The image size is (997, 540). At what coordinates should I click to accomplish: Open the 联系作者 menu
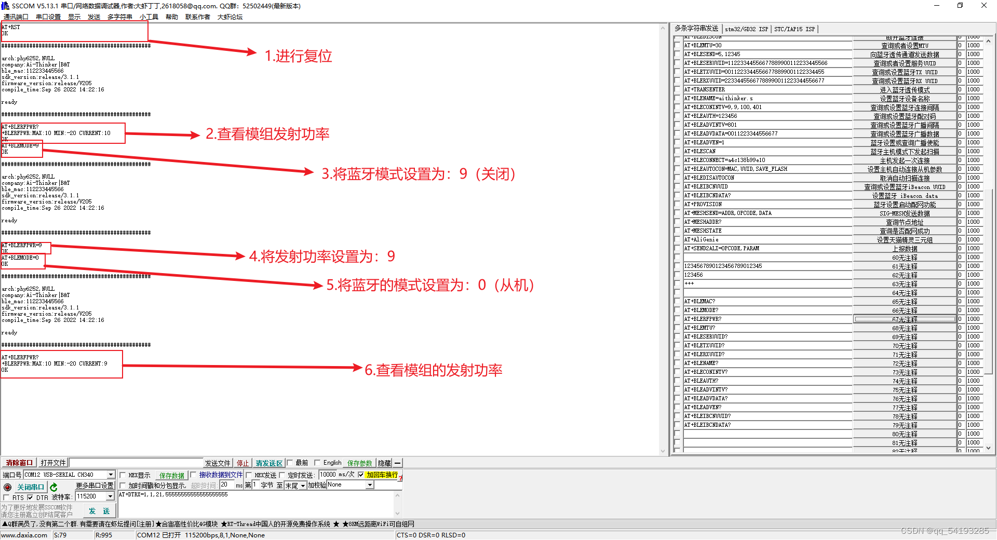(198, 17)
